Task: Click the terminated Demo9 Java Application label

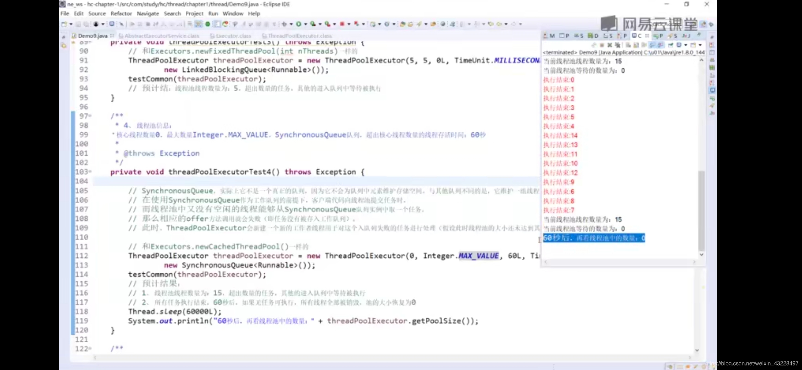Action: tap(624, 52)
